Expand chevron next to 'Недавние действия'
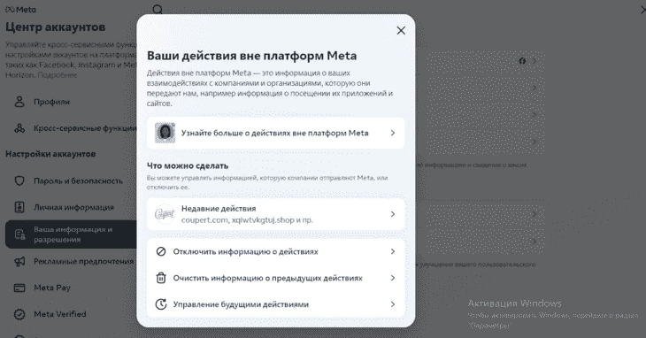This screenshot has width=646, height=338. (393, 214)
